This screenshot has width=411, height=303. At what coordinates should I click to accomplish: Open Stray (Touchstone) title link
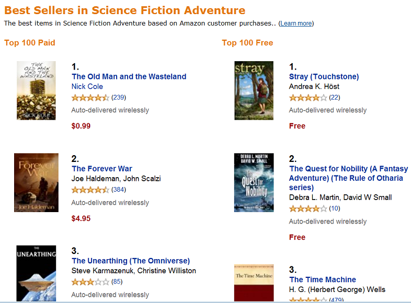point(324,77)
